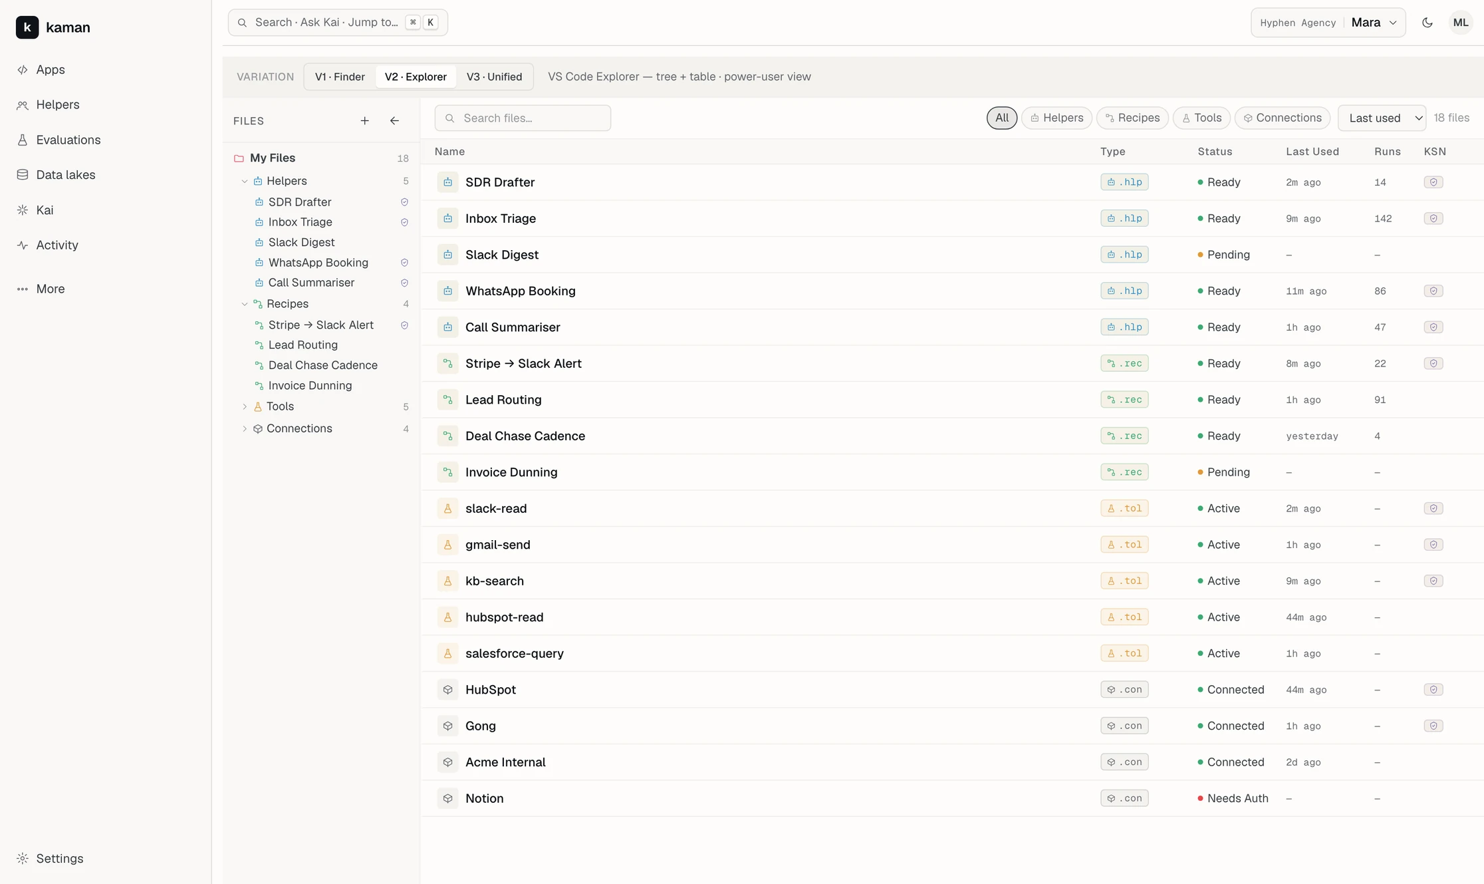Open salesforce-query in the table
Viewport: 1484px width, 884px height.
click(514, 654)
